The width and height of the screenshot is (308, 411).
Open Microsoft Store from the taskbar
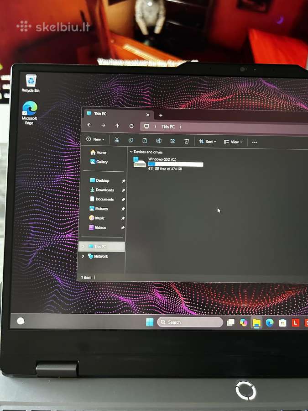click(x=282, y=323)
